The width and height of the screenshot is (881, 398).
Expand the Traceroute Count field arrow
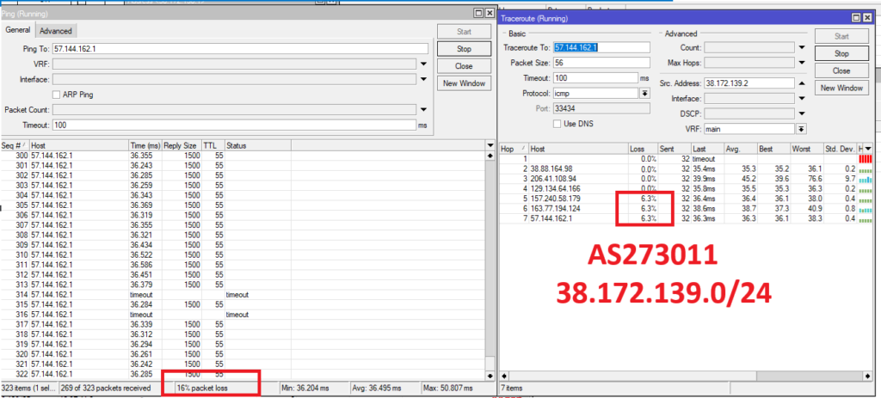point(802,48)
